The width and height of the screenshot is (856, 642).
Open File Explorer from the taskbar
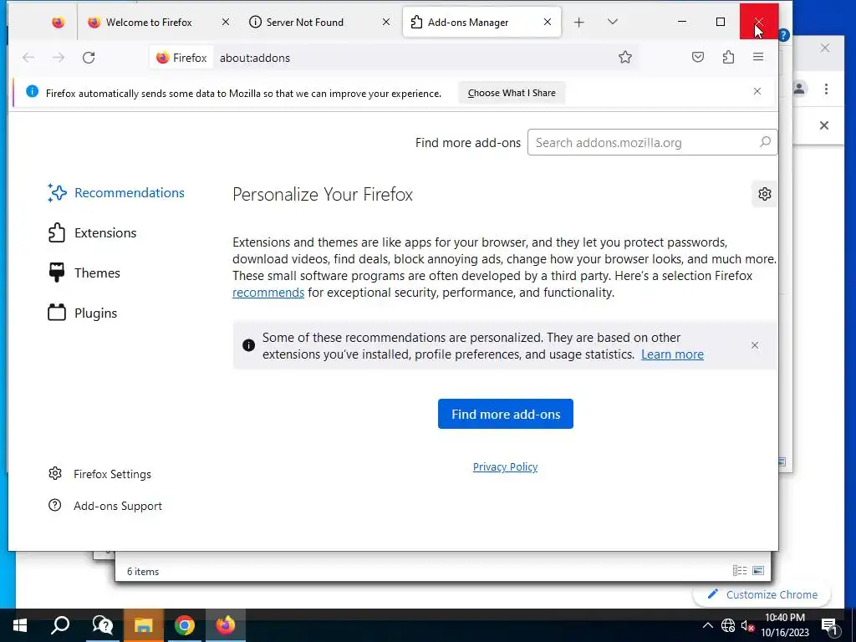tap(143, 625)
